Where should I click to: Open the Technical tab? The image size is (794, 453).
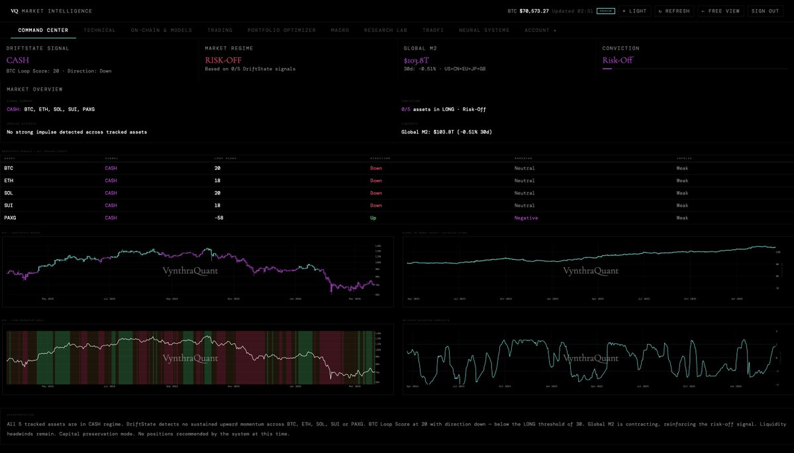click(x=100, y=30)
